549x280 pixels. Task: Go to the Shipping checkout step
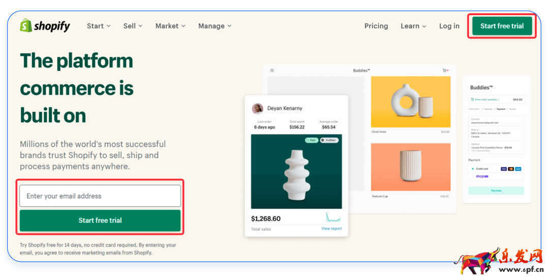[488, 109]
